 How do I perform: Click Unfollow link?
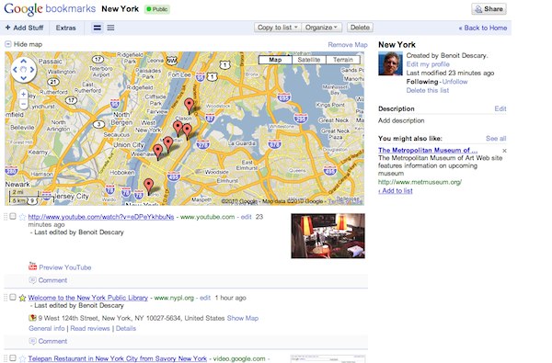click(454, 82)
